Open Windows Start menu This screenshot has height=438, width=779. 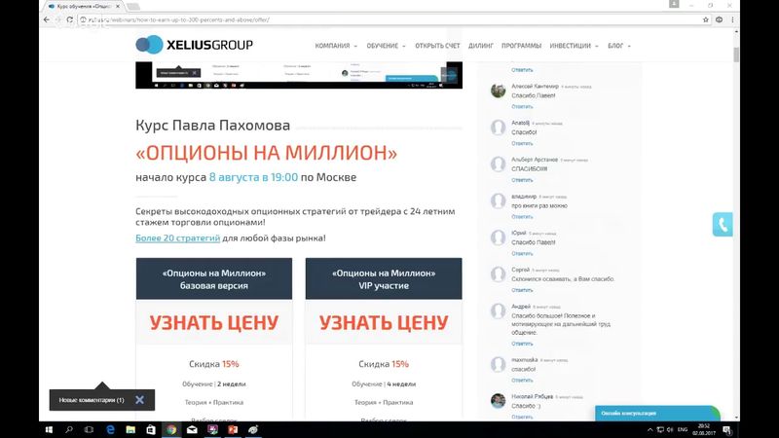(49, 429)
